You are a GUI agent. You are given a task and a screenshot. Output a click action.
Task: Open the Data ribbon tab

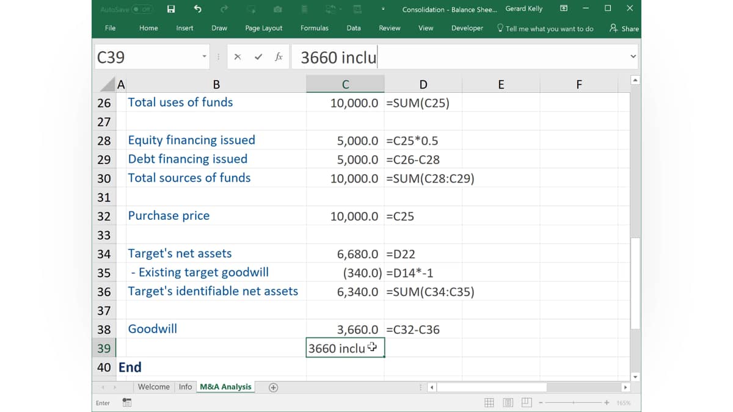tap(354, 28)
